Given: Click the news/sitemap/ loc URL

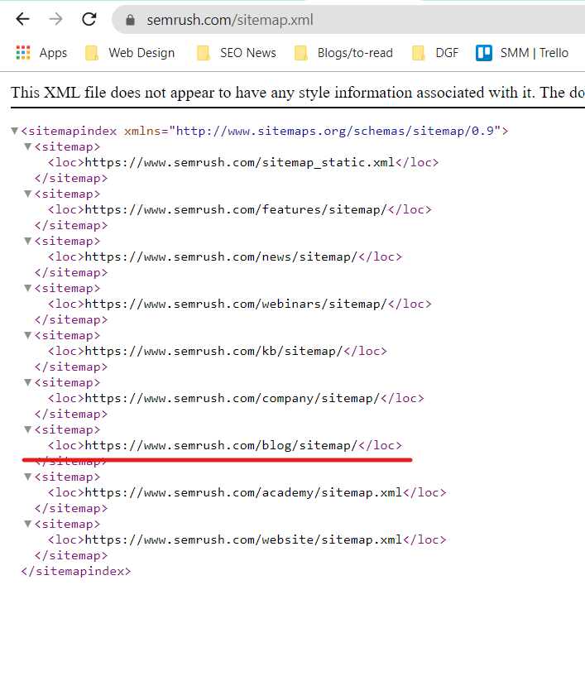Looking at the screenshot, I should [221, 257].
